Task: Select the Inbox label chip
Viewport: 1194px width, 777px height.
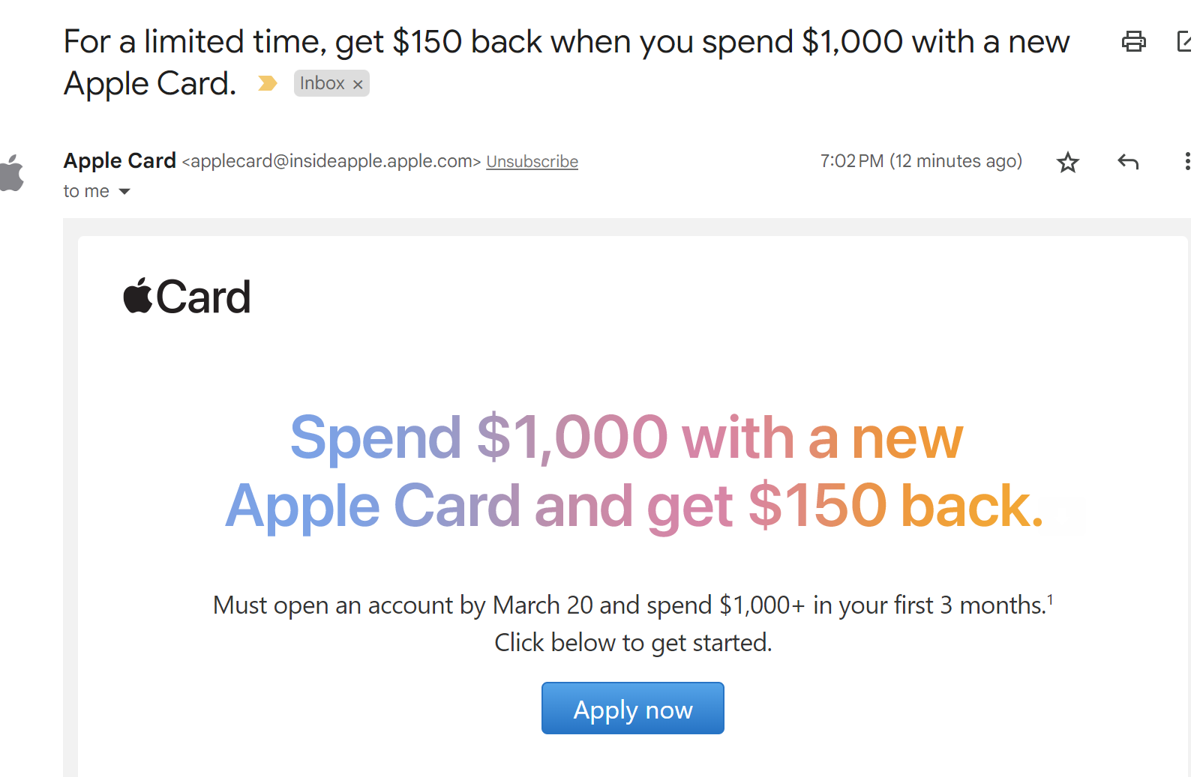Action: pyautogui.click(x=321, y=83)
